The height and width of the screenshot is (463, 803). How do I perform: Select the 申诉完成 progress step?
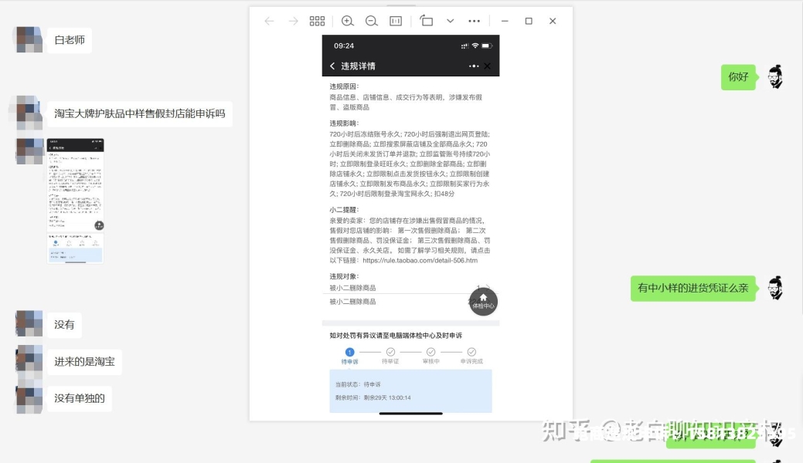point(471,356)
